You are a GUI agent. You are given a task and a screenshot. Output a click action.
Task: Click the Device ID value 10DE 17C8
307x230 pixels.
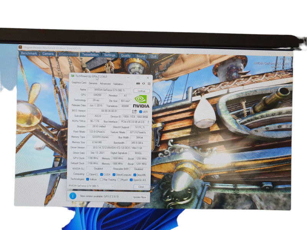point(135,117)
